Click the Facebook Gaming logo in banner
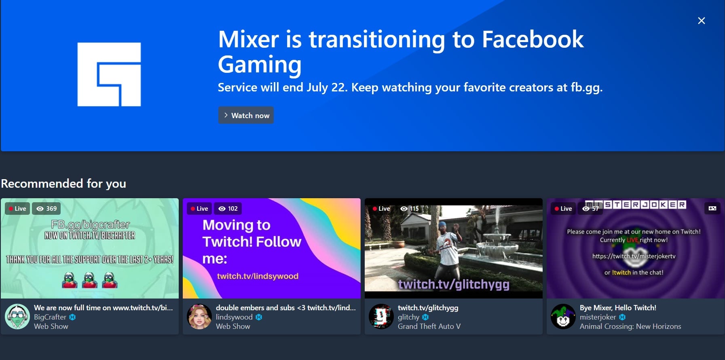The image size is (725, 360). (109, 74)
